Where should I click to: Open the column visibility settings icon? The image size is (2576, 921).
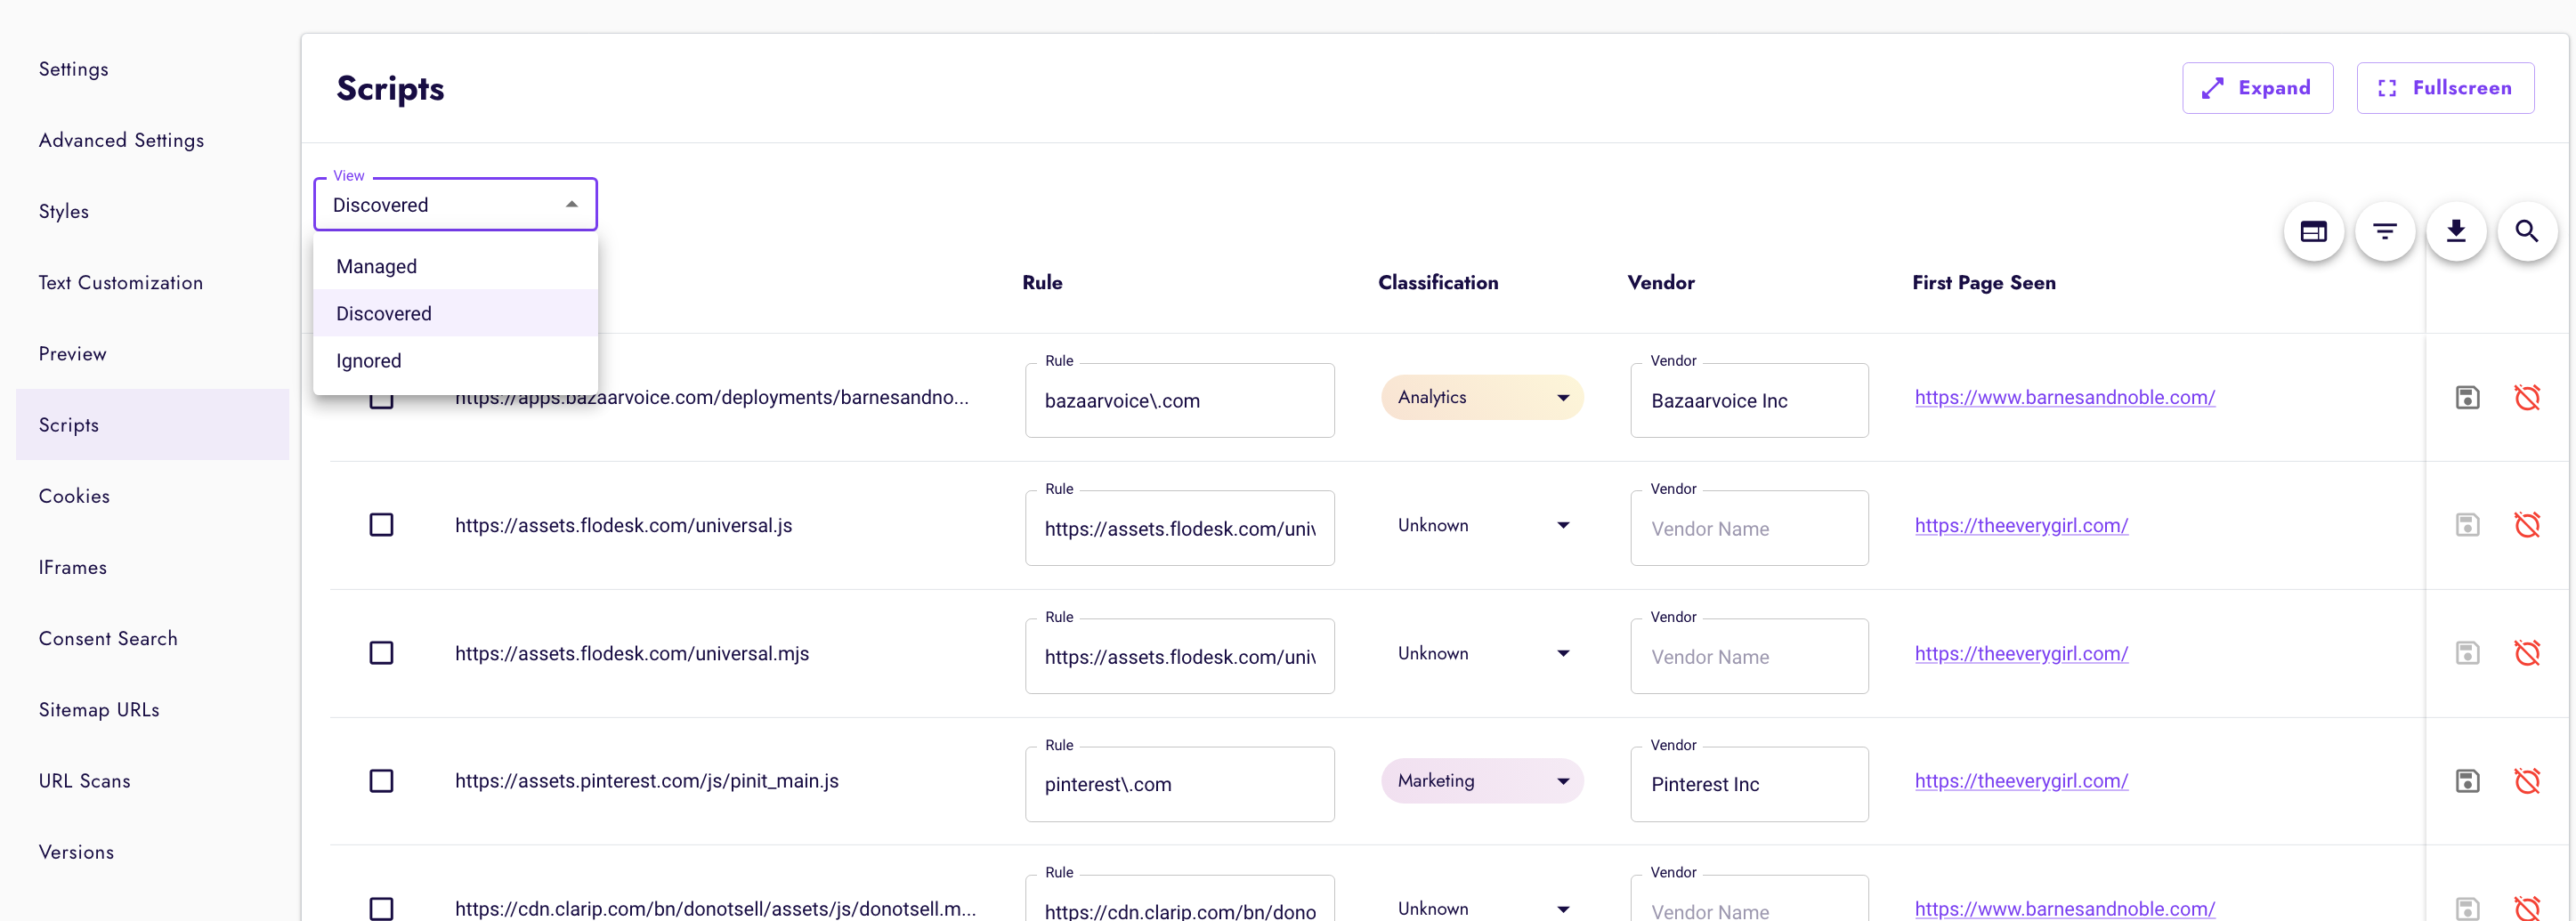pos(2313,231)
